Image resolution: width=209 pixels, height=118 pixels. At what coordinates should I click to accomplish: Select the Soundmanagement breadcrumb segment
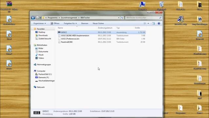[x=69, y=18]
